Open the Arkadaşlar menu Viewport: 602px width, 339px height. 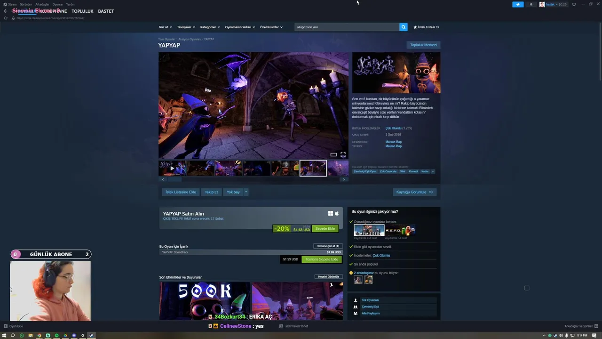[x=42, y=4]
